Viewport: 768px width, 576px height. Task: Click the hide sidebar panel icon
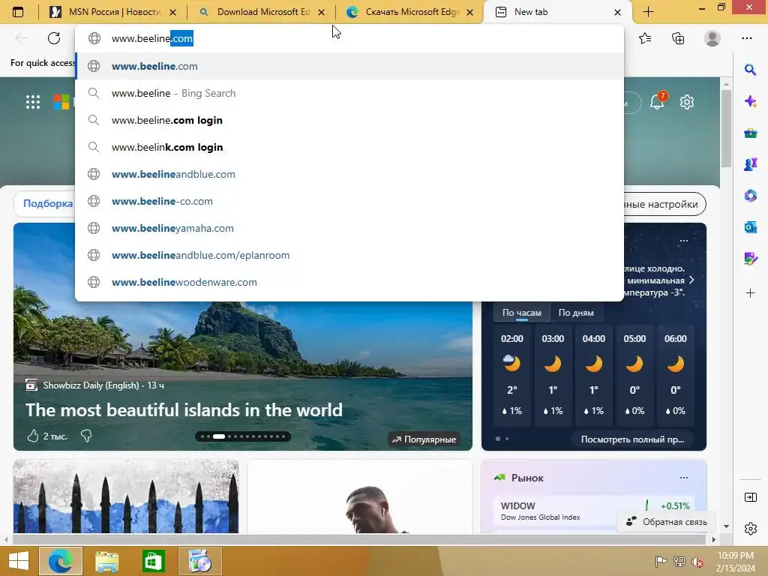750,497
